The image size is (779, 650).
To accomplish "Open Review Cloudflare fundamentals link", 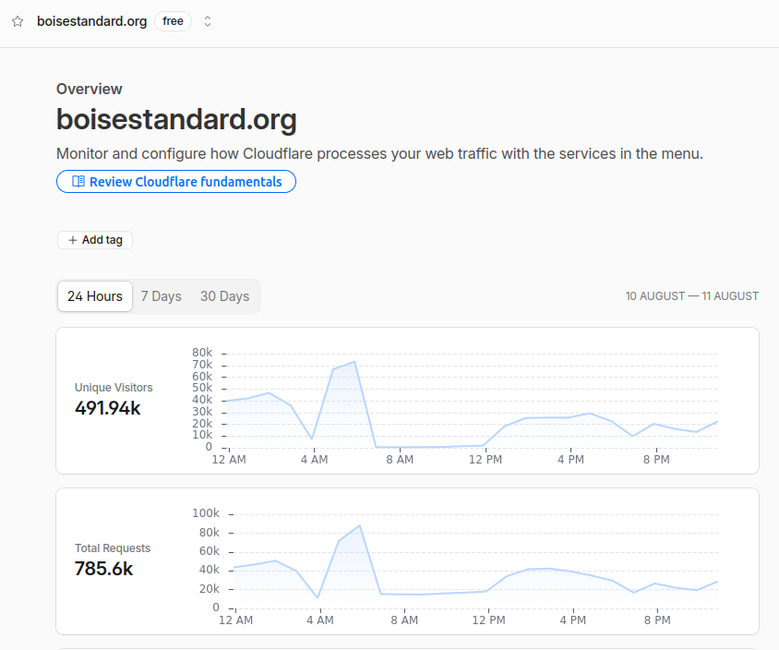I will (x=176, y=181).
